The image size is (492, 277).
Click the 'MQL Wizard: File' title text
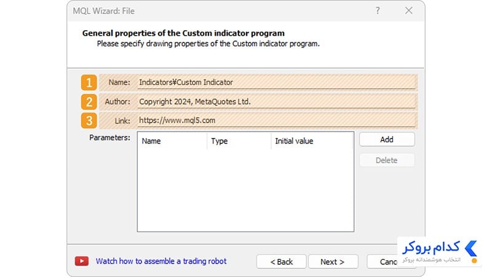point(104,11)
